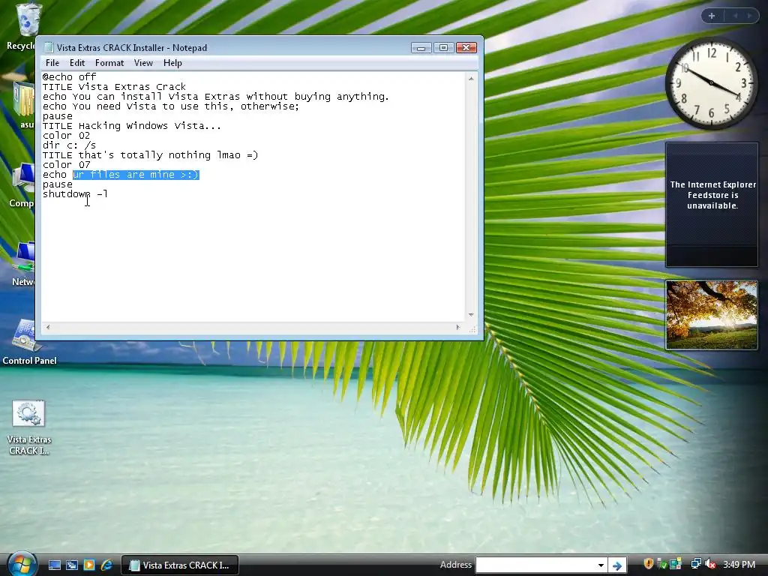Launch Windows Media Player from Quick Launch
The width and height of the screenshot is (768, 576).
coord(89,565)
